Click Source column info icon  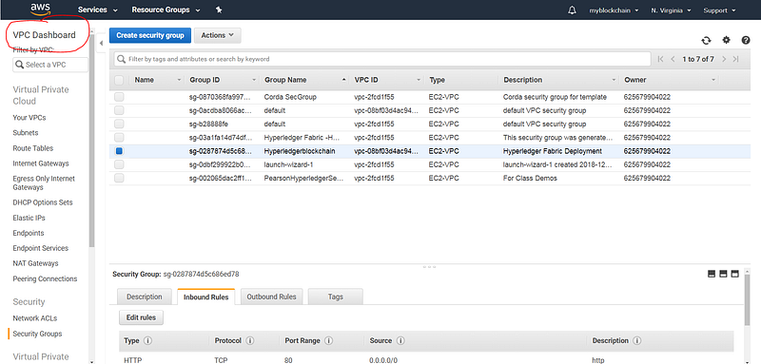point(400,341)
